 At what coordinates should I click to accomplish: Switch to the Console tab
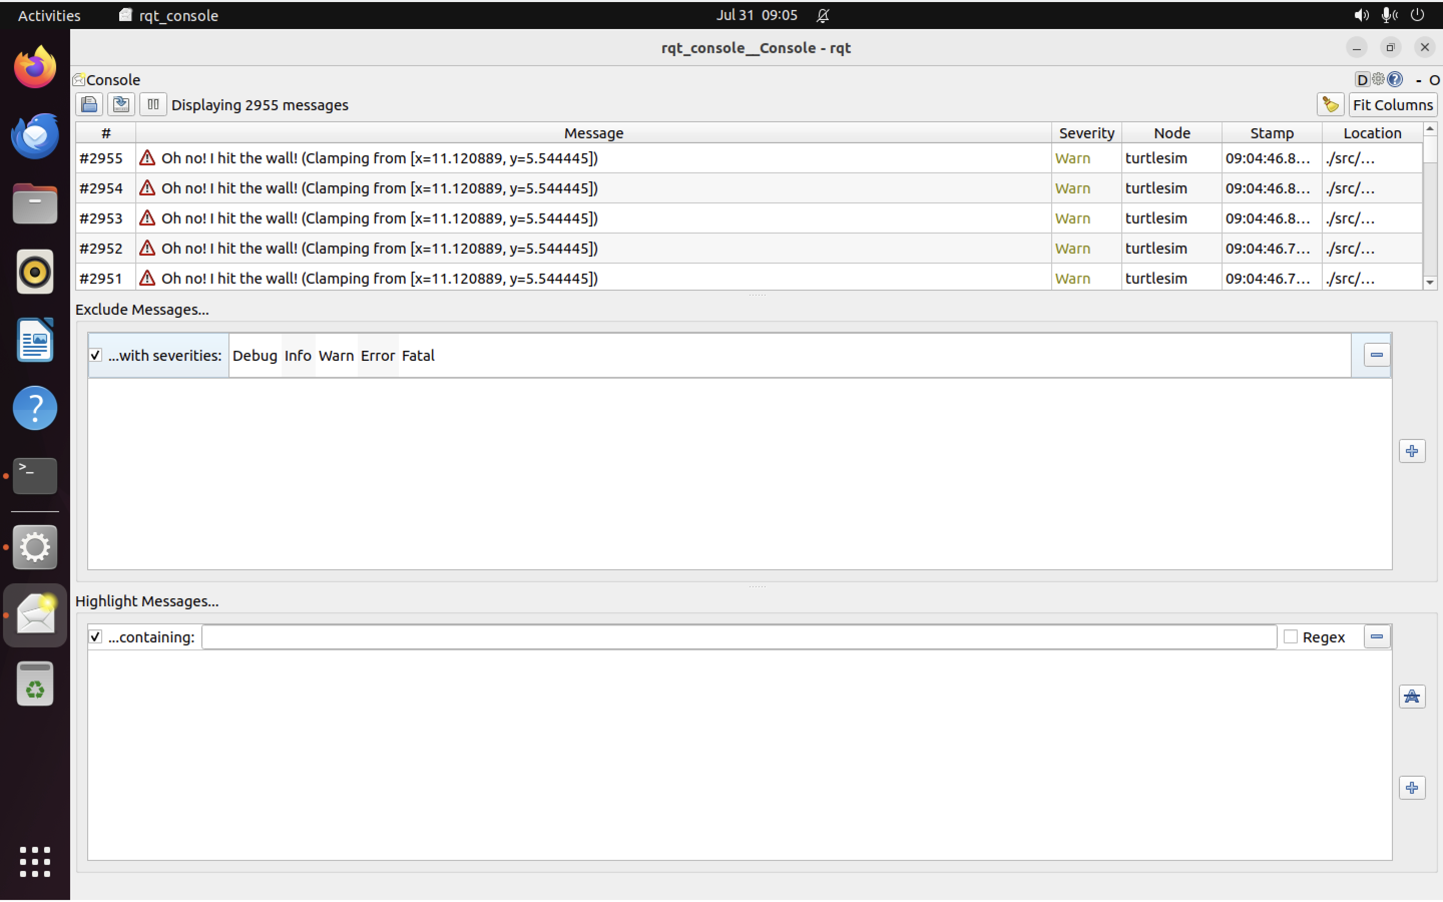(106, 79)
